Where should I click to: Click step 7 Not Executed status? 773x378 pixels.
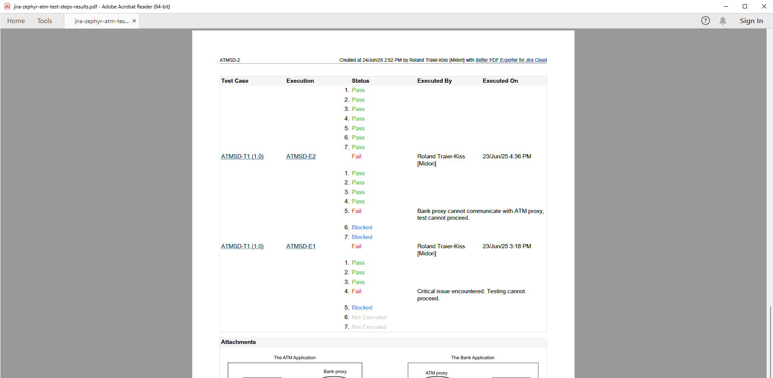tap(369, 327)
